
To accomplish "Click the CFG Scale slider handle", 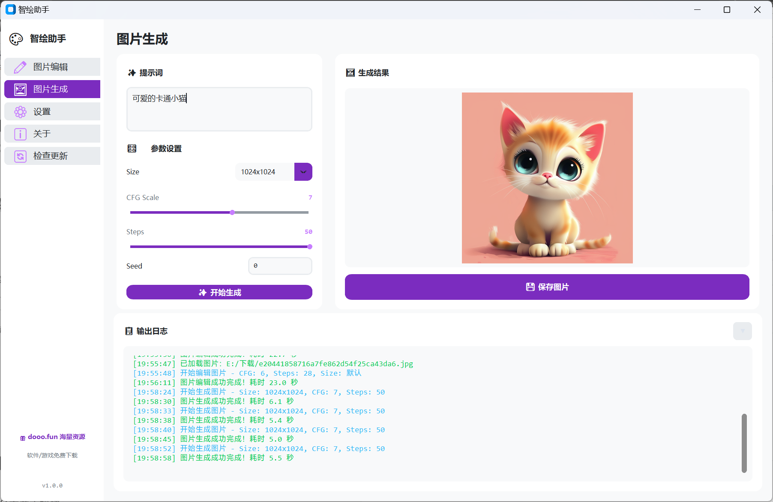I will pos(232,212).
